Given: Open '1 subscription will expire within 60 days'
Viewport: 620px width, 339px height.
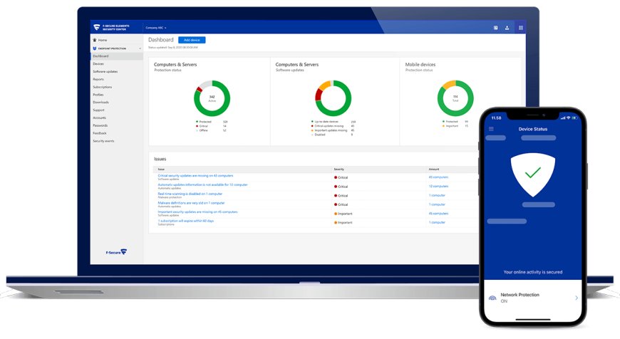Looking at the screenshot, I should point(186,221).
